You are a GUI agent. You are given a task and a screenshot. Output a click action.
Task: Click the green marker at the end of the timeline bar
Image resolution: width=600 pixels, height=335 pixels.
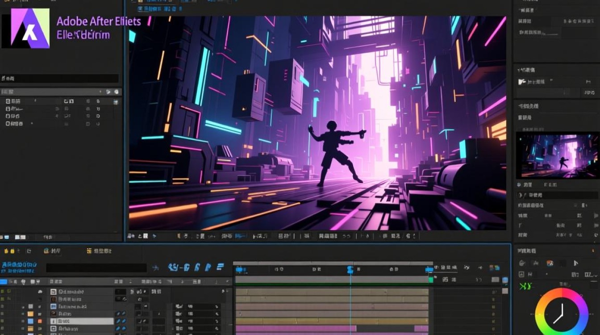point(431,280)
